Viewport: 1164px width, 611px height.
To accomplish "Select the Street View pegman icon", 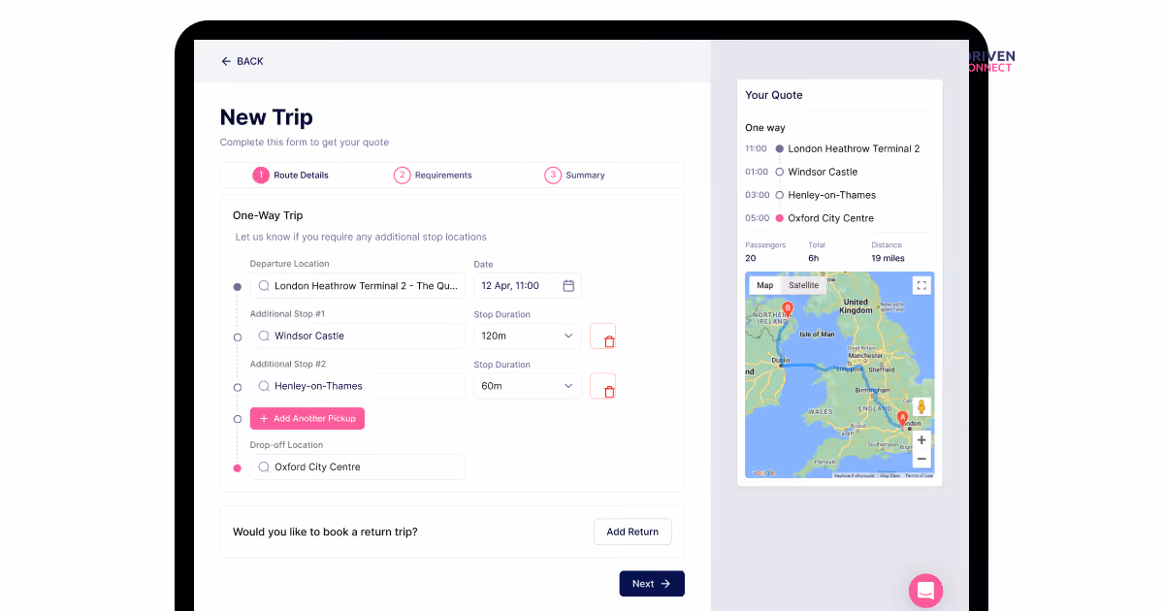I will 921,407.
